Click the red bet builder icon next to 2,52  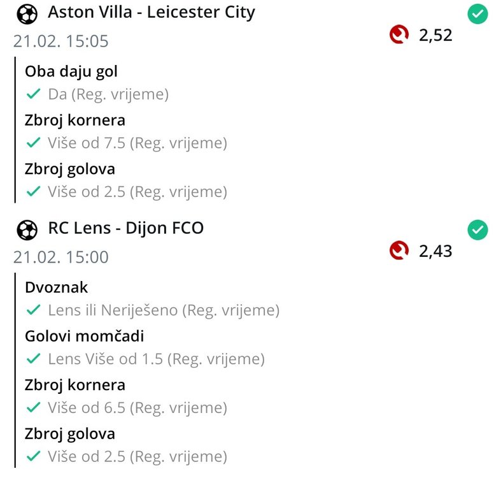(399, 34)
